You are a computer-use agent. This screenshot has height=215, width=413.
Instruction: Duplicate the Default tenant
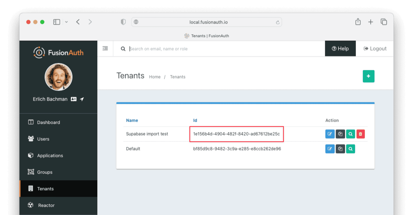click(x=340, y=149)
